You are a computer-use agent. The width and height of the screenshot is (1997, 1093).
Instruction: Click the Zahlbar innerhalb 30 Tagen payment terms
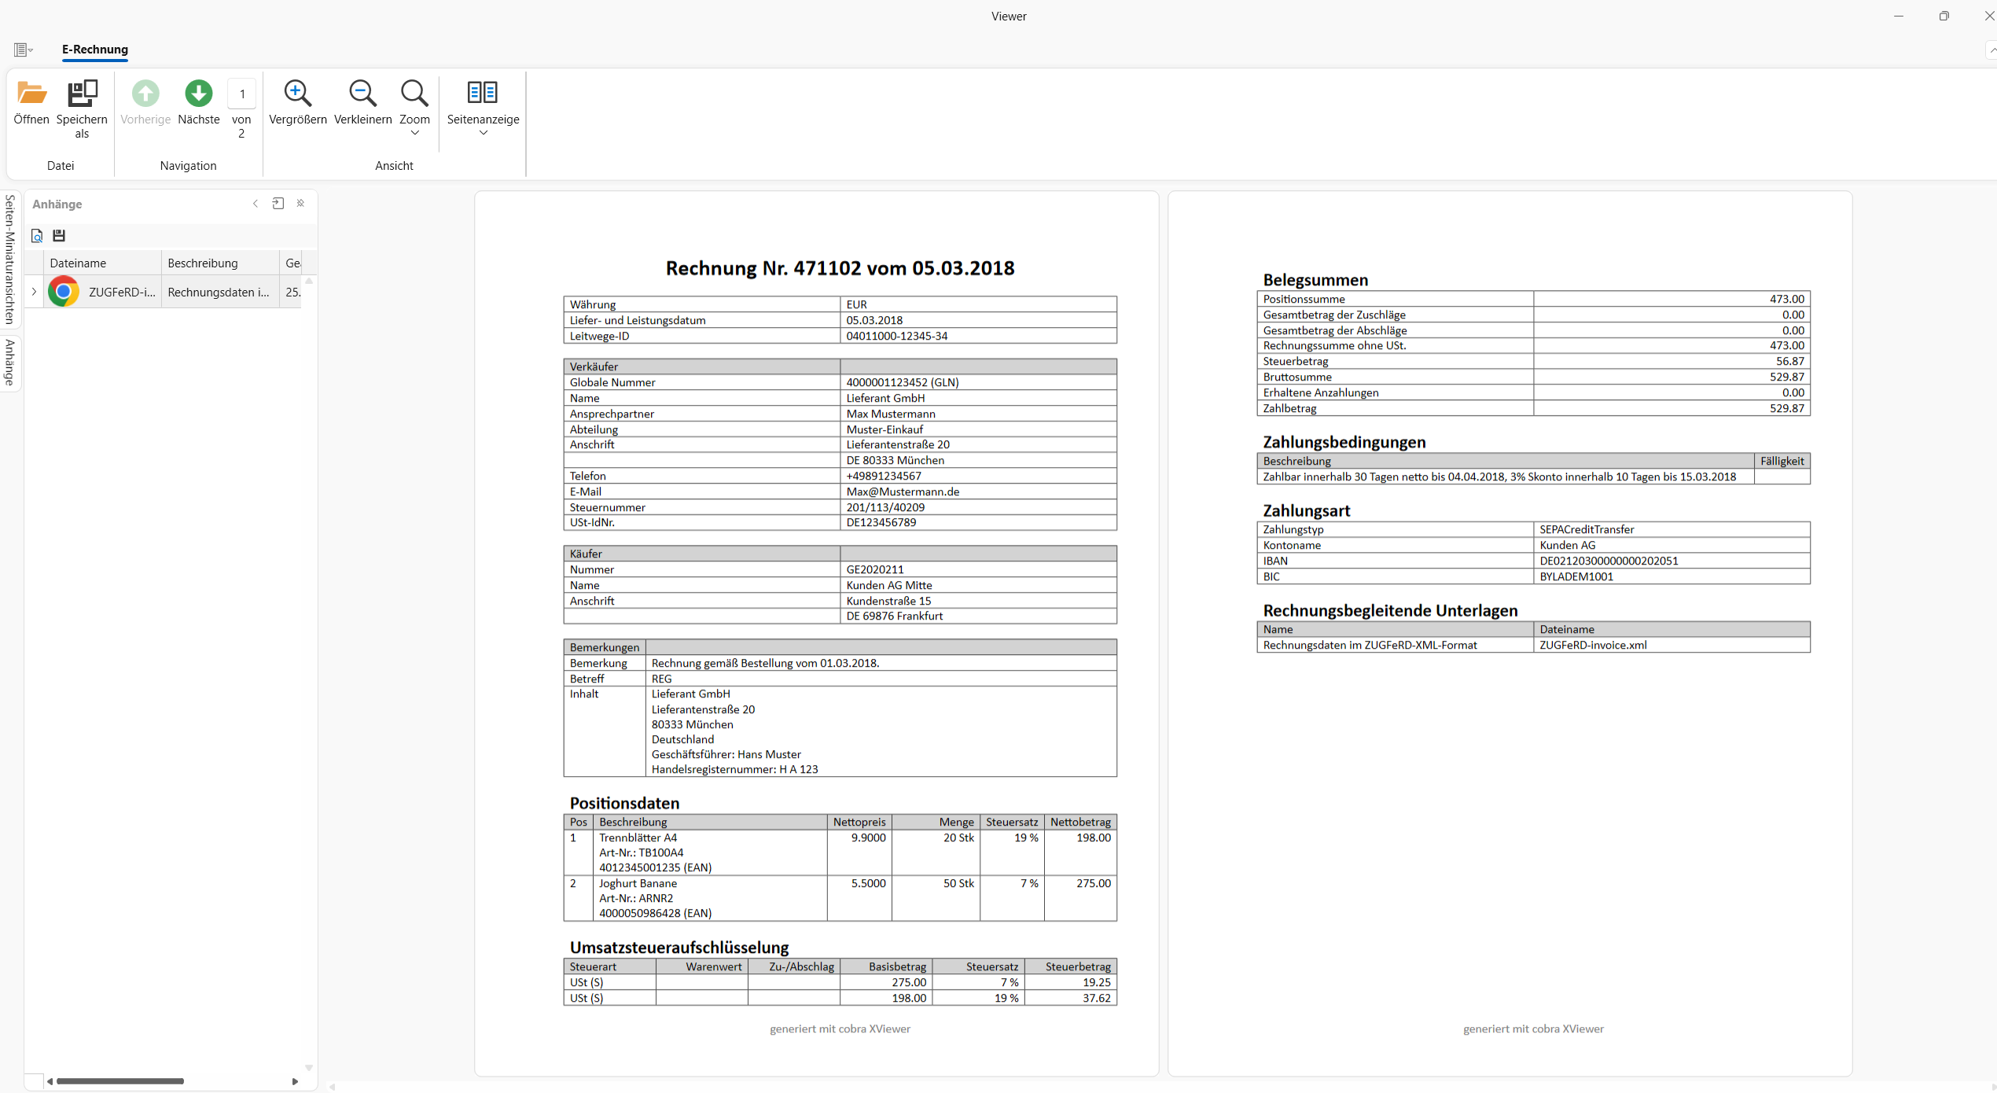pyautogui.click(x=1499, y=477)
